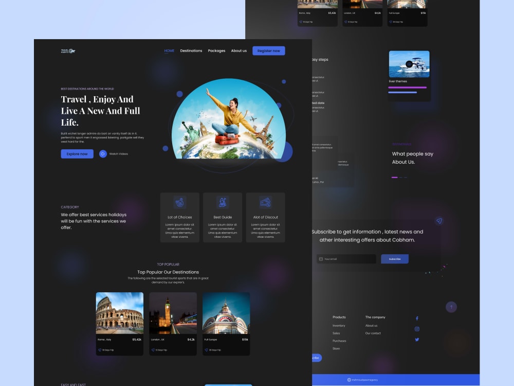Screen dimensions: 514x386
Task: Click the CATEGORY section label
Action: 70,207
